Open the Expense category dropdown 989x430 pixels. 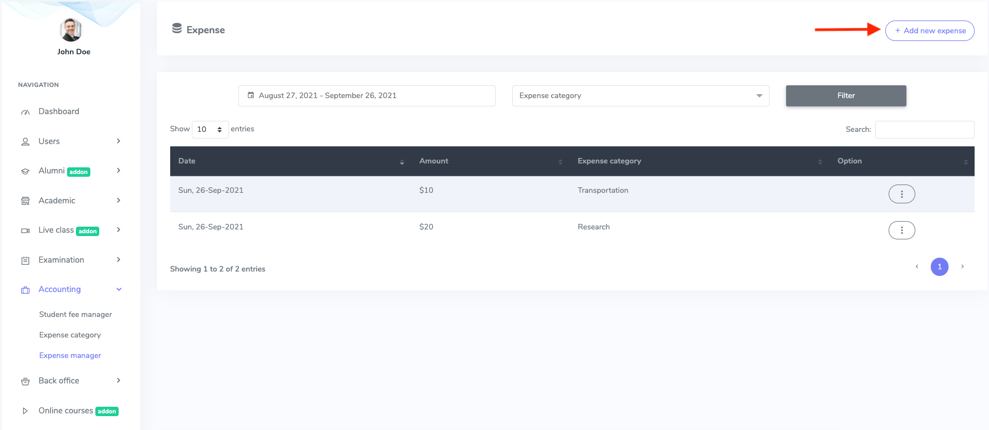click(640, 96)
